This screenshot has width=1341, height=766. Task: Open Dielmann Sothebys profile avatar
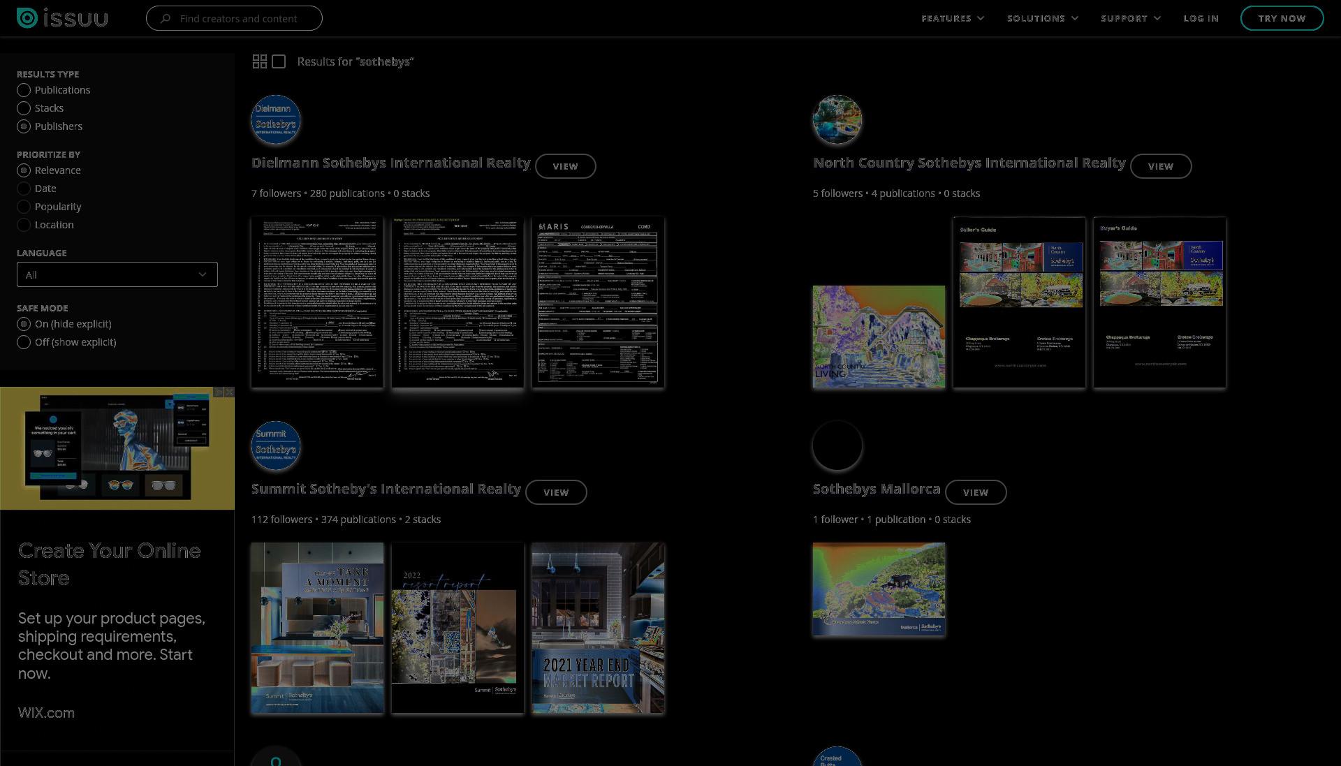click(276, 119)
